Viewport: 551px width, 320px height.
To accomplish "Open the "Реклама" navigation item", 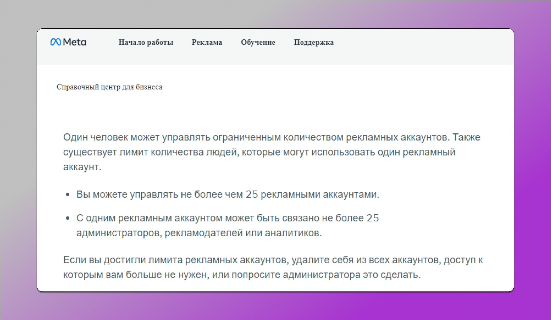I will [207, 43].
